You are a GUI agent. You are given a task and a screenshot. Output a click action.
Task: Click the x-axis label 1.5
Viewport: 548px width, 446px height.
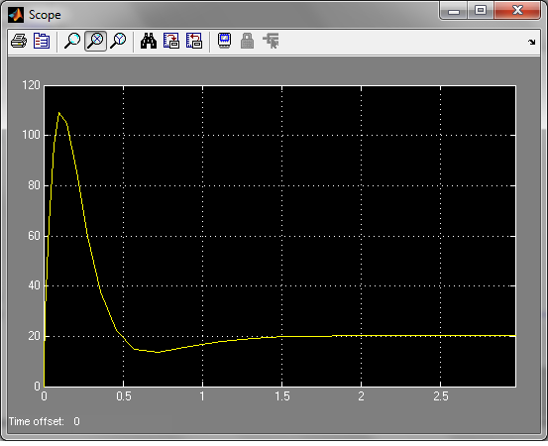click(282, 396)
